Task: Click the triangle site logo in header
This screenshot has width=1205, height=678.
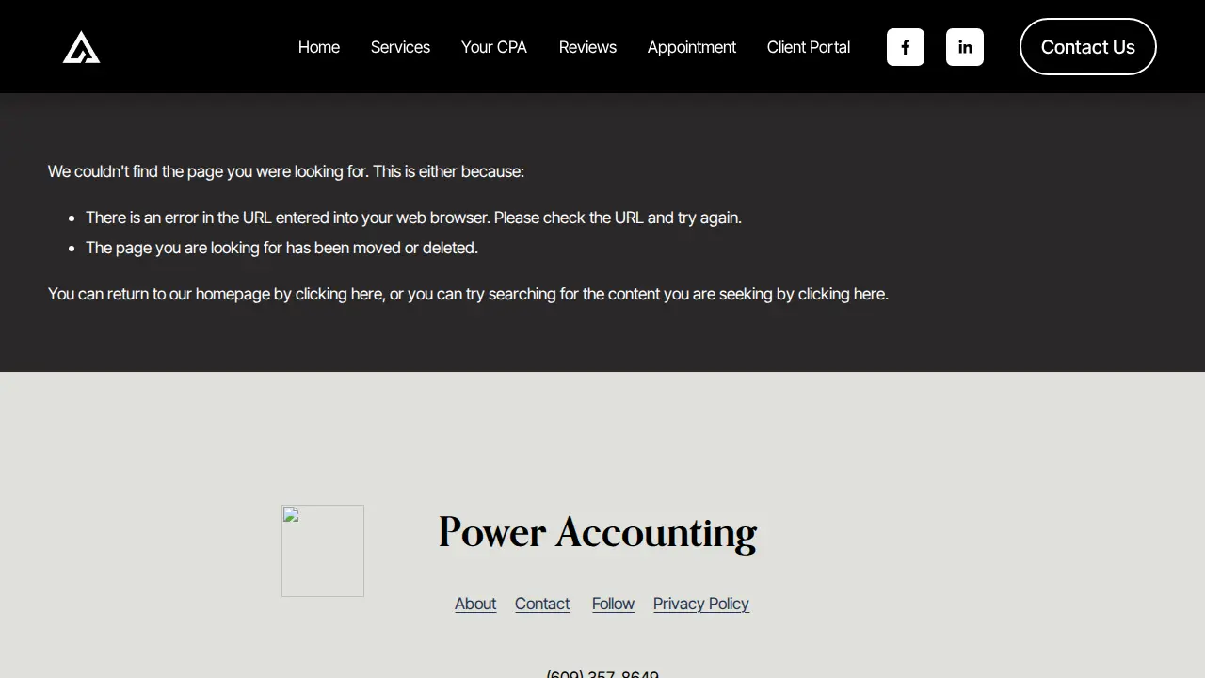Action: (82, 47)
